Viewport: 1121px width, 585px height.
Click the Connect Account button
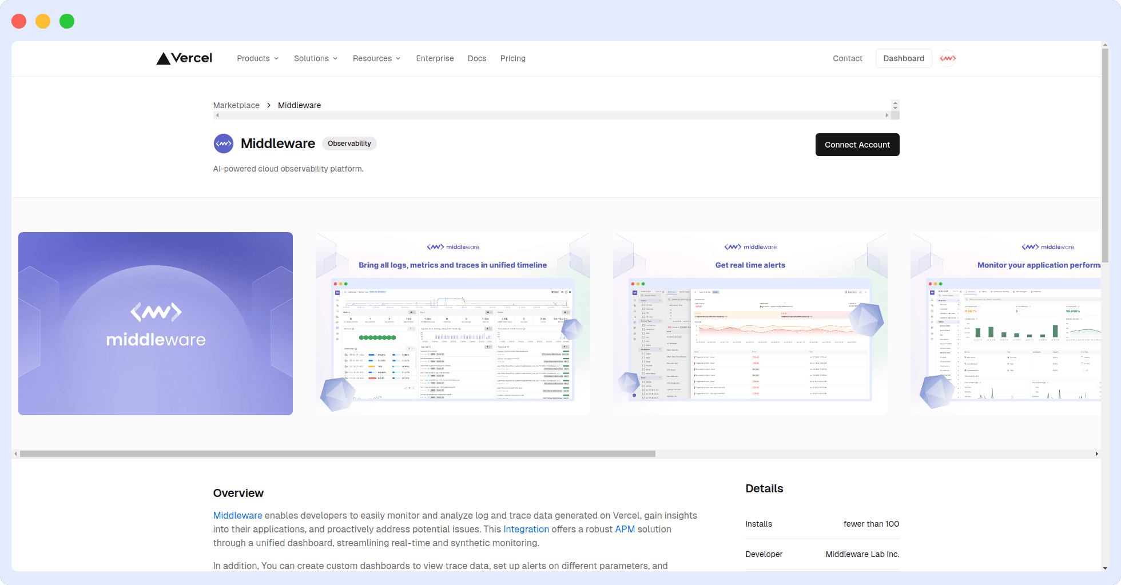[857, 145]
